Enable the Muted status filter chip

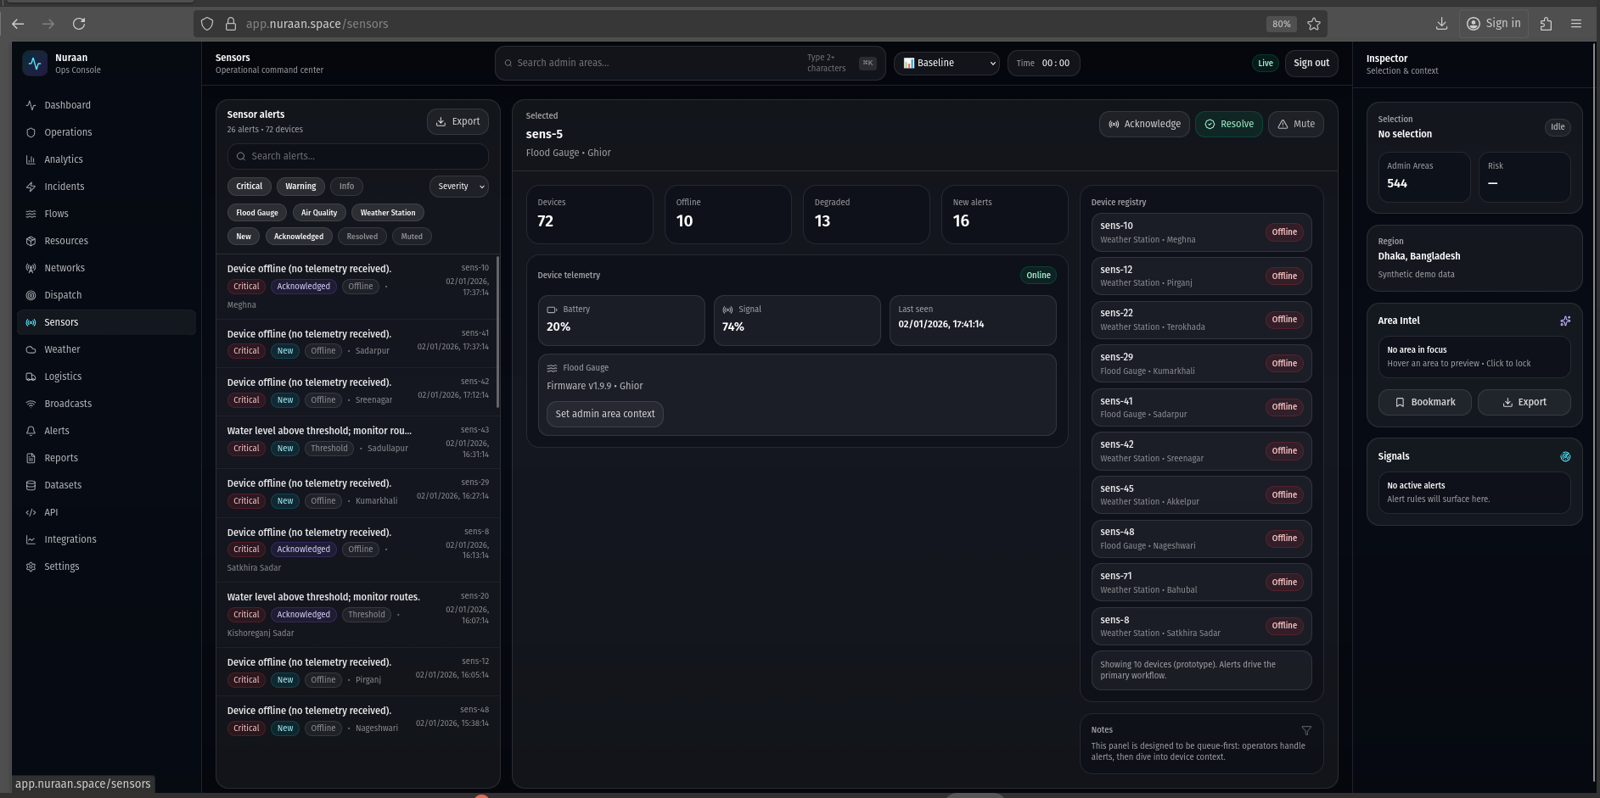[411, 237]
